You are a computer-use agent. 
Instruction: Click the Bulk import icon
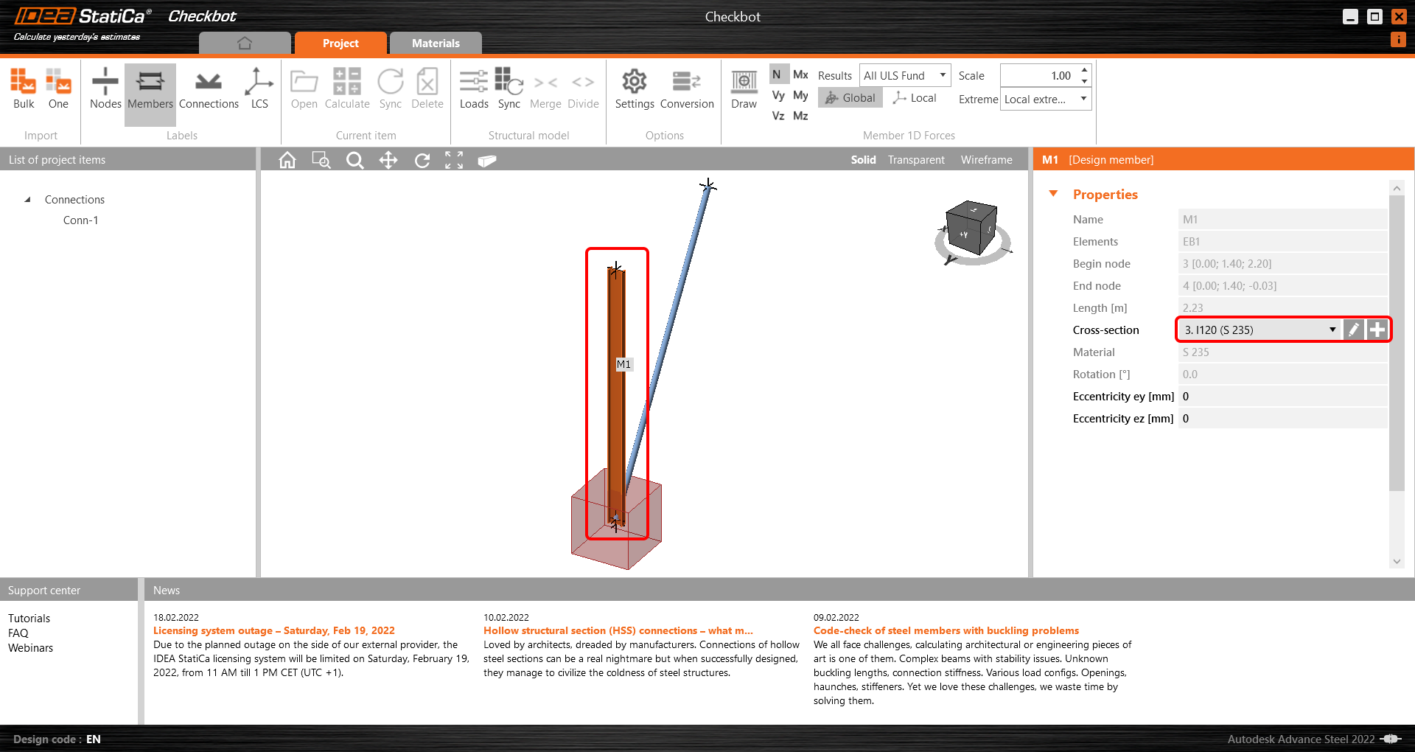23,88
